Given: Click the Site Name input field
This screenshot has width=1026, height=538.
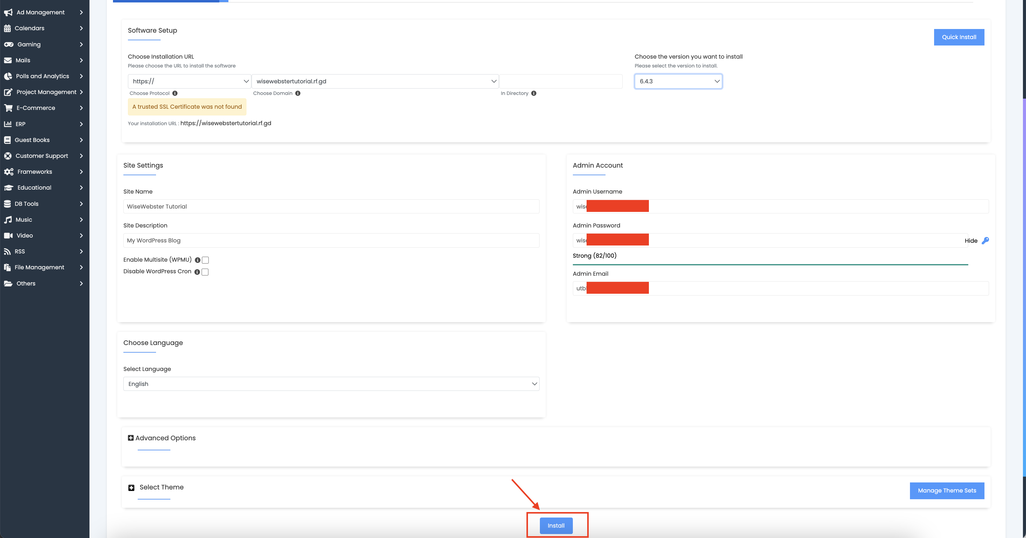Looking at the screenshot, I should pyautogui.click(x=331, y=207).
